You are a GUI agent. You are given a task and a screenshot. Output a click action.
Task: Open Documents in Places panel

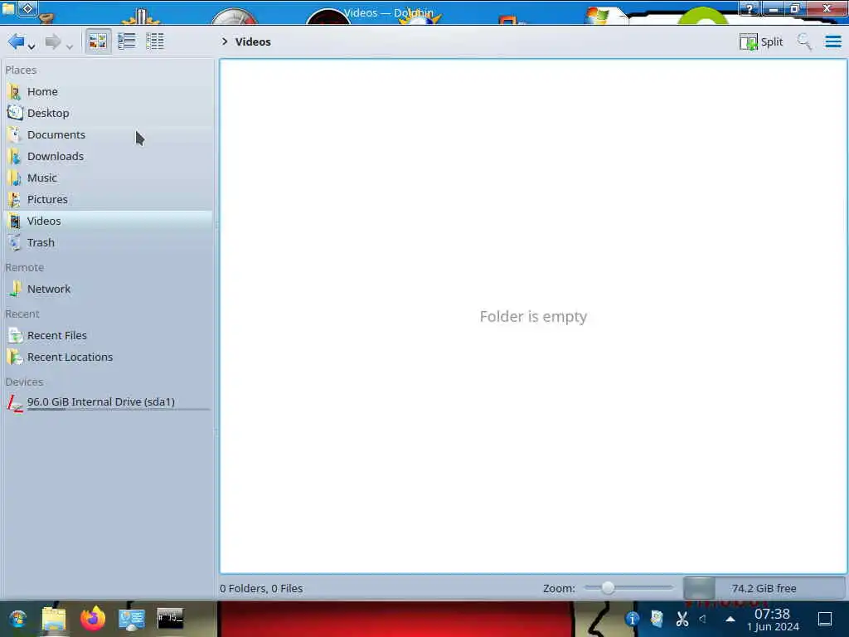pyautogui.click(x=109, y=135)
